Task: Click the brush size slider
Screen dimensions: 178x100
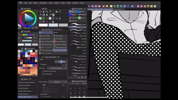Action: (x=75, y=84)
